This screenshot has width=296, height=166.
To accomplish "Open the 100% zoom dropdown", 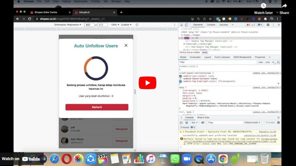I will [x=115, y=25].
